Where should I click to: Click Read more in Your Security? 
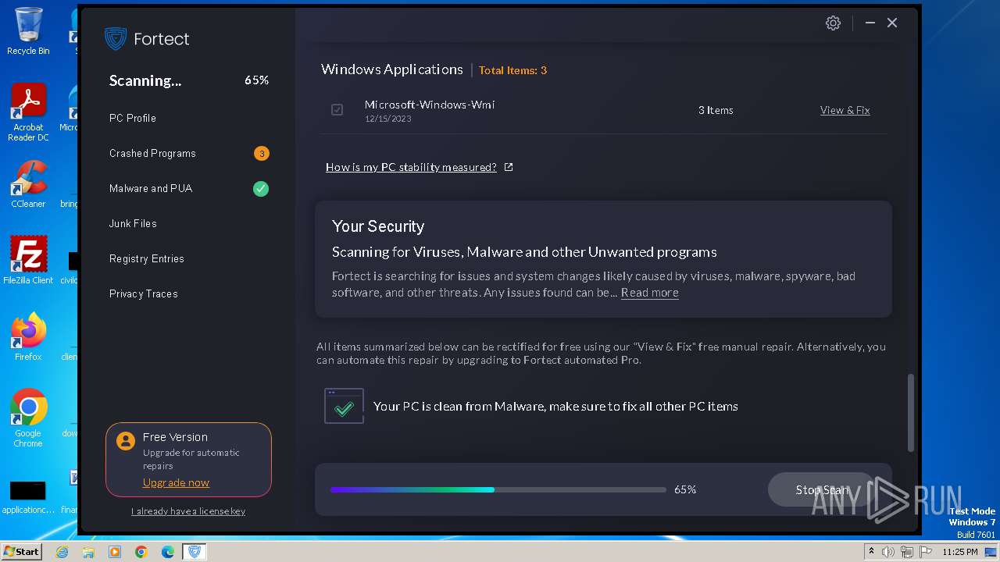(x=649, y=293)
